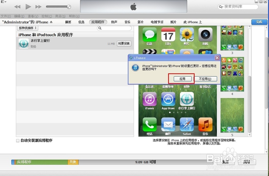The image size is (269, 176).
Task: Close the iTunes dialog with X
Action: 217,58
